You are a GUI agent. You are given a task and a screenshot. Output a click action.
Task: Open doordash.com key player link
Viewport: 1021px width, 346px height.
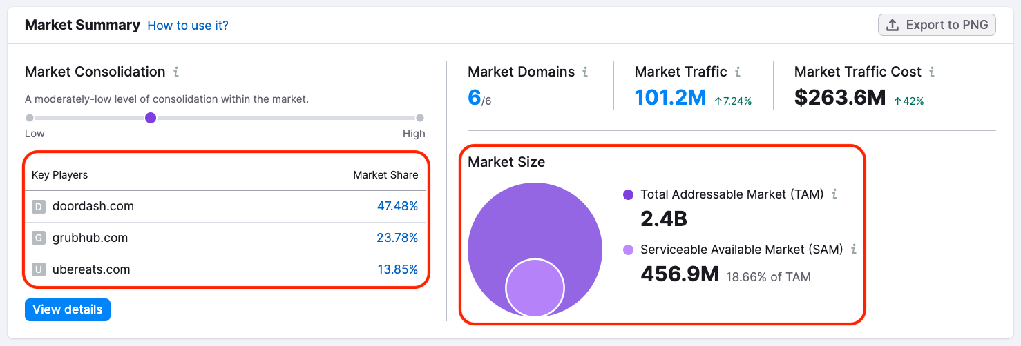pos(93,206)
